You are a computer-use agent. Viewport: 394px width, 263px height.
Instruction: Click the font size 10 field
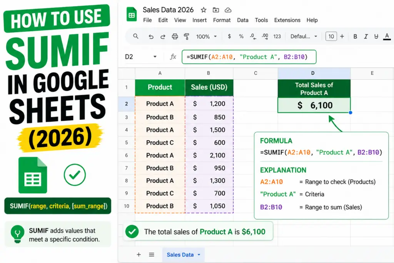331,37
